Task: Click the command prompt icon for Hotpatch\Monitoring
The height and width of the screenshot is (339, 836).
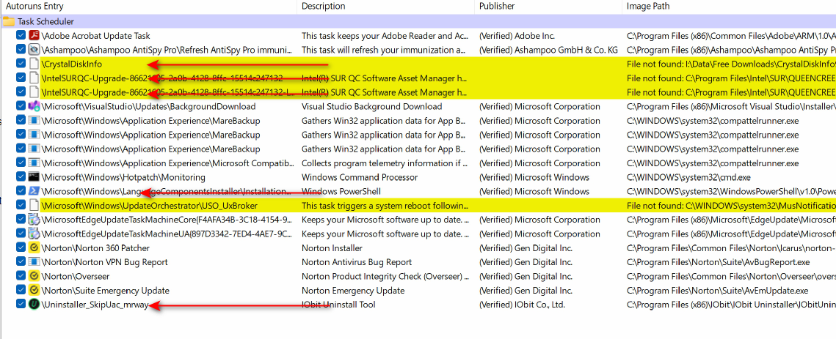Action: [34, 177]
